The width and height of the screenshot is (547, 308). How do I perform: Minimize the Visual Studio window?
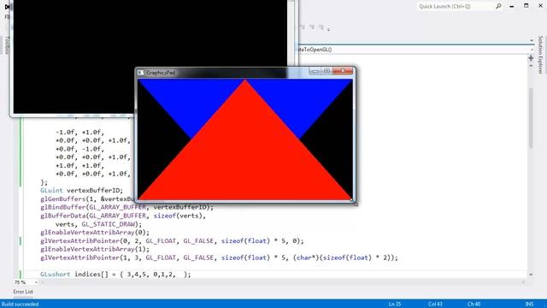(512, 6)
